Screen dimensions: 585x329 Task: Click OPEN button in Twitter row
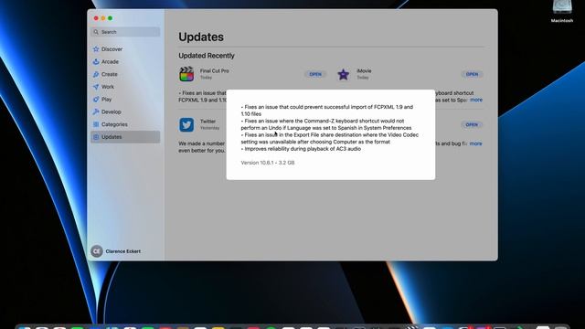tap(472, 124)
